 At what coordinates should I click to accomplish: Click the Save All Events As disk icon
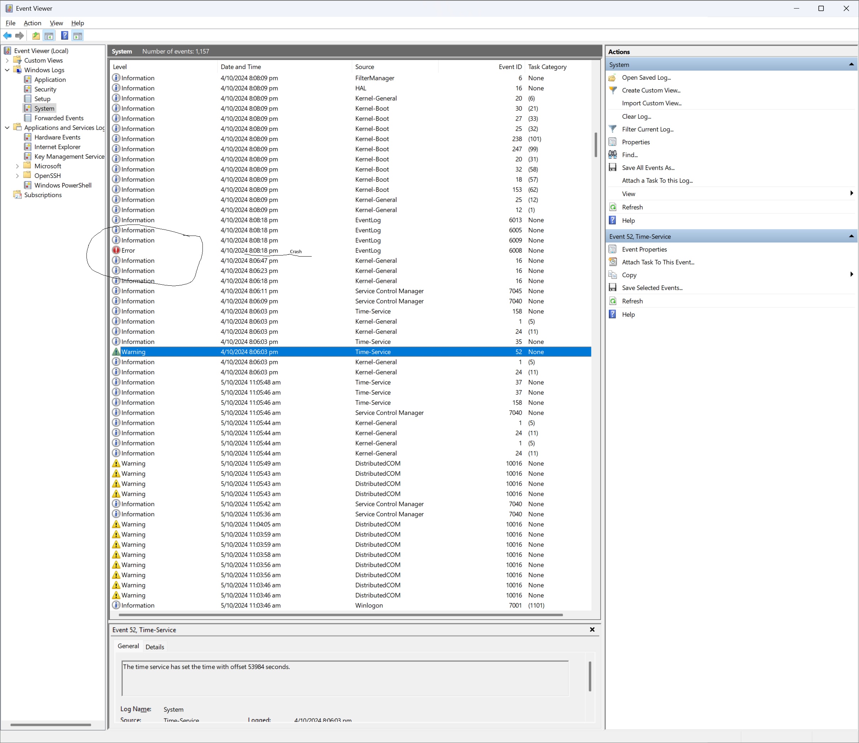click(612, 168)
